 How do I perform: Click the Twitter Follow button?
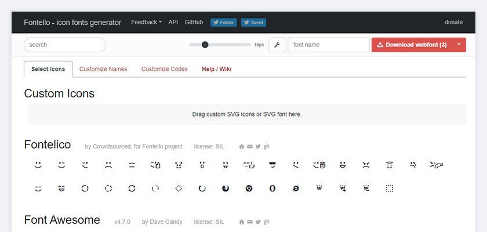(224, 23)
